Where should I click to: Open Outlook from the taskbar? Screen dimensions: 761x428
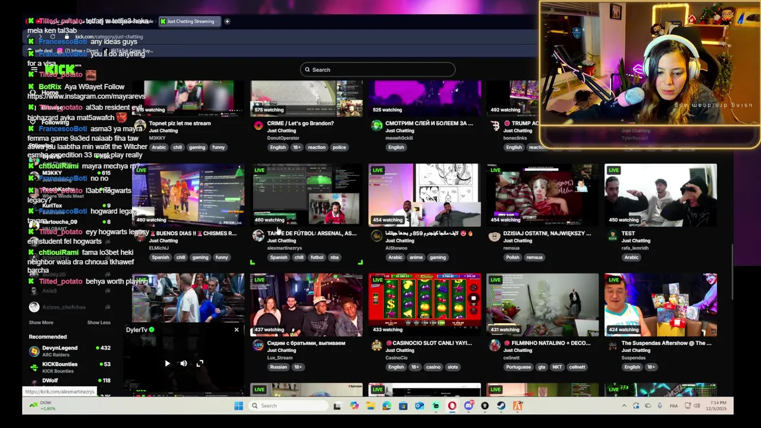click(420, 405)
